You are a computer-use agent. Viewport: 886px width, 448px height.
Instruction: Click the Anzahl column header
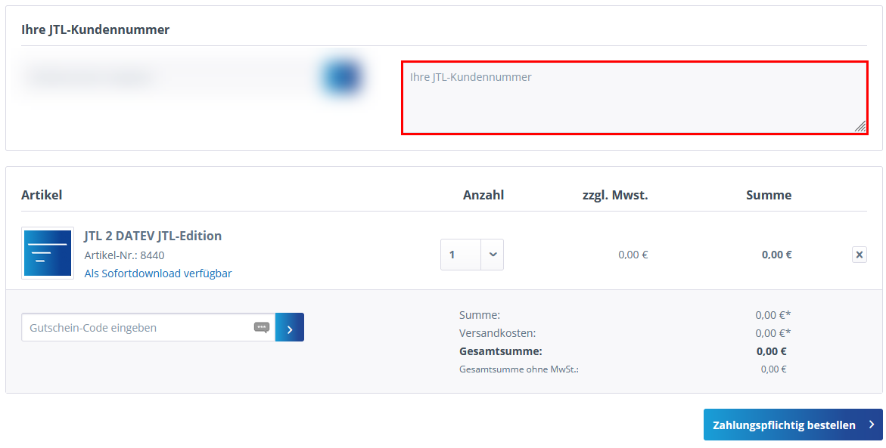(x=483, y=195)
